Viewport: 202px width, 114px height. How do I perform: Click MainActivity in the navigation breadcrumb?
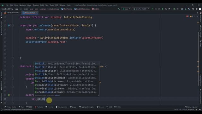click(67, 9)
